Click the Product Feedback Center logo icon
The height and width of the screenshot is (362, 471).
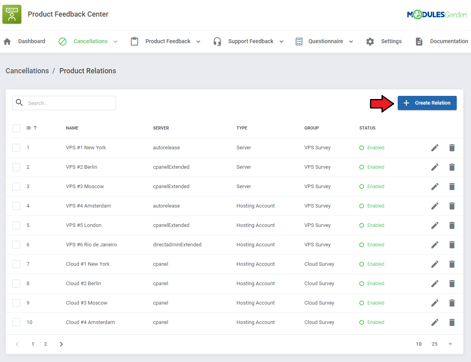(12, 14)
